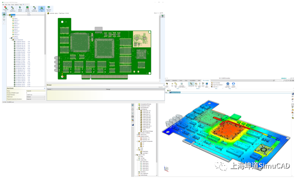Switch to the Flow Analysis ribbon tab
The image size is (299, 179).
206,80
